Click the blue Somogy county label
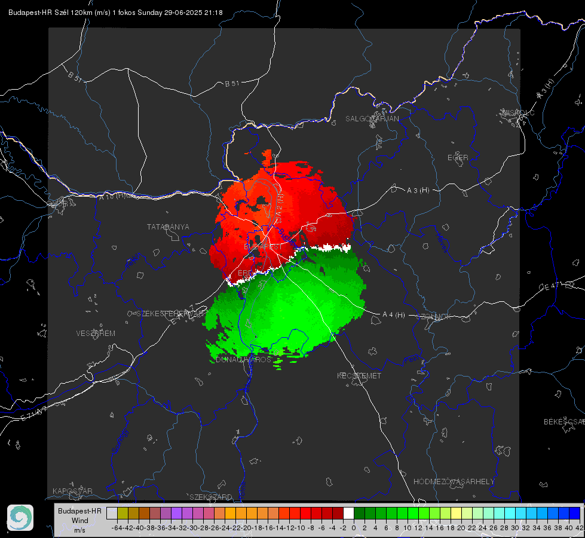585x538 pixels. [120, 441]
